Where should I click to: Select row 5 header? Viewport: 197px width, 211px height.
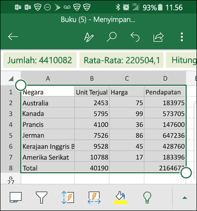[10, 136]
